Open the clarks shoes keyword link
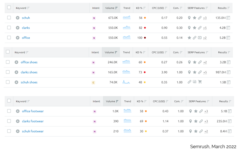 click(29, 72)
